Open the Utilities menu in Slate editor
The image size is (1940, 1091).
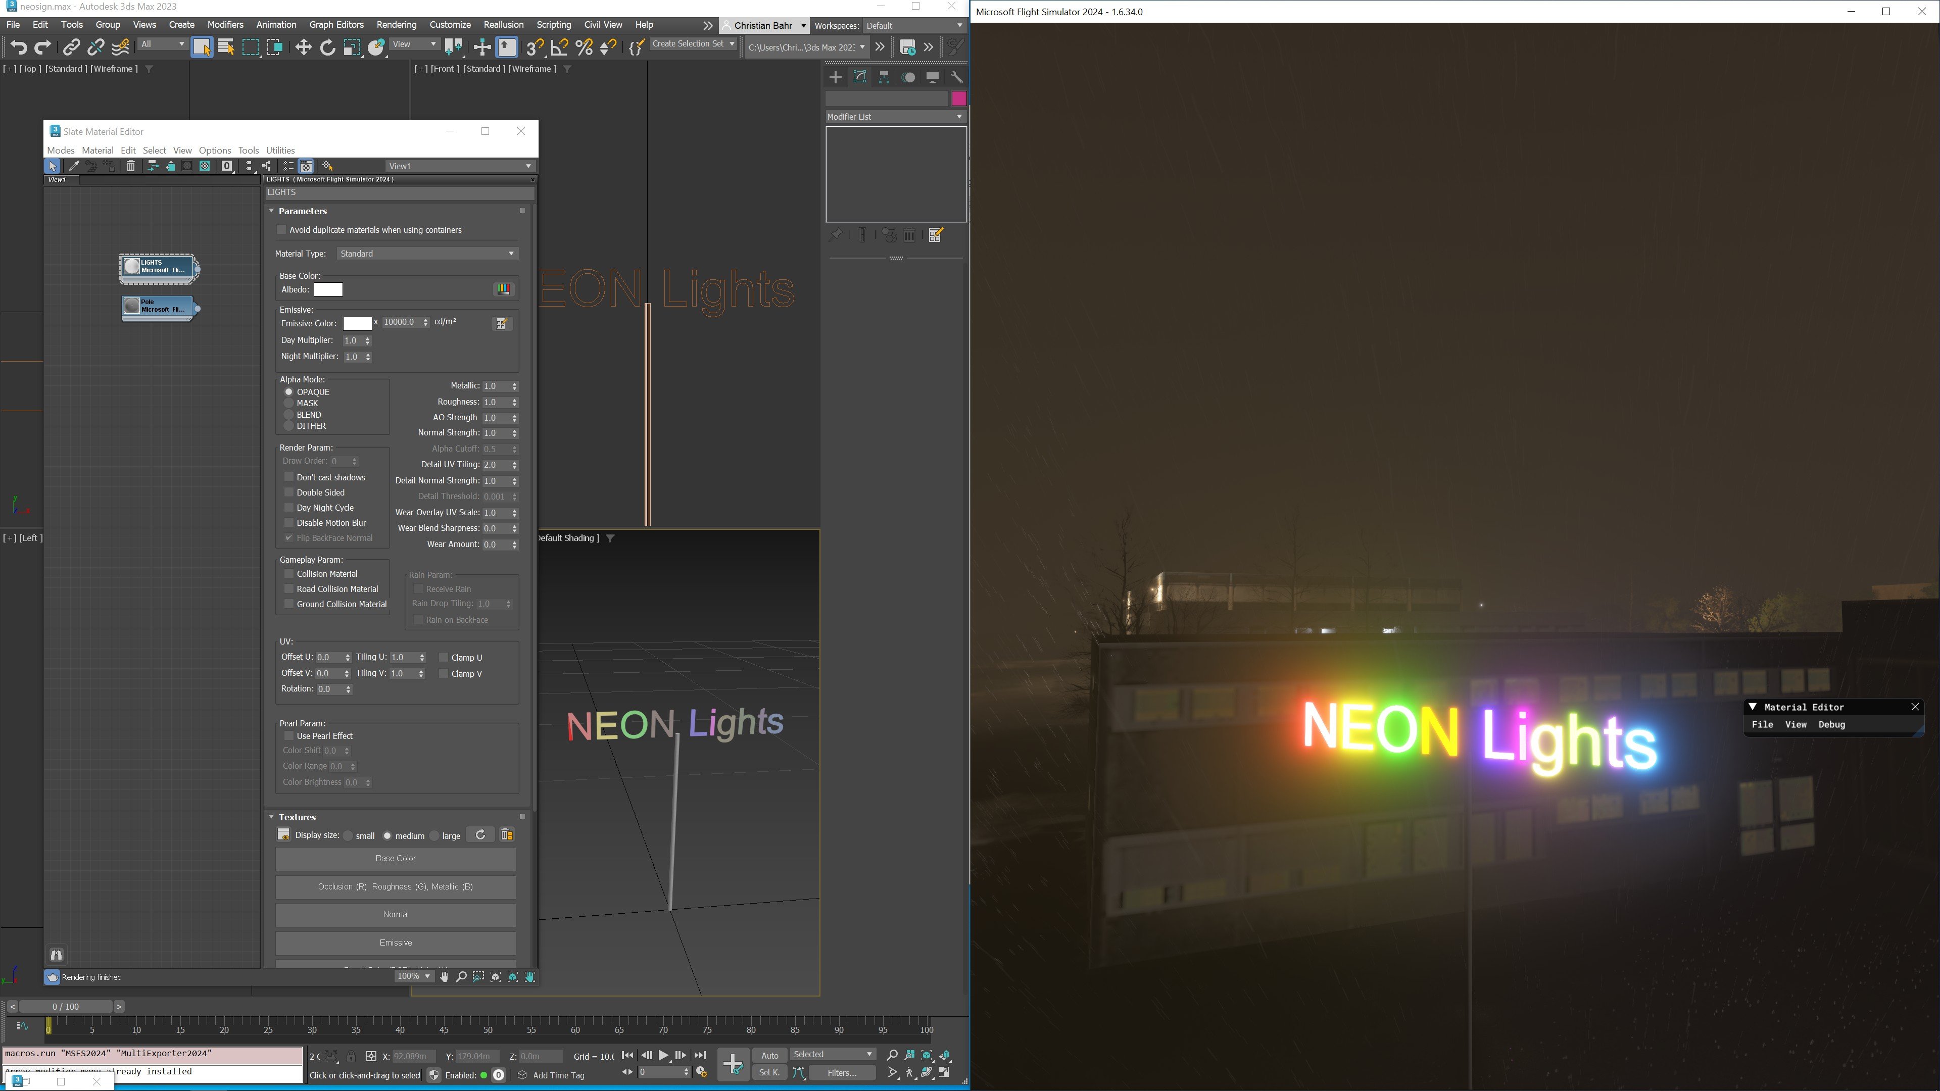(x=280, y=151)
